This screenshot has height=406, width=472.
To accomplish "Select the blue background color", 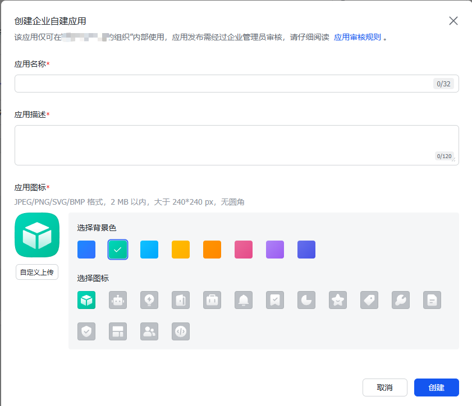I will click(86, 250).
